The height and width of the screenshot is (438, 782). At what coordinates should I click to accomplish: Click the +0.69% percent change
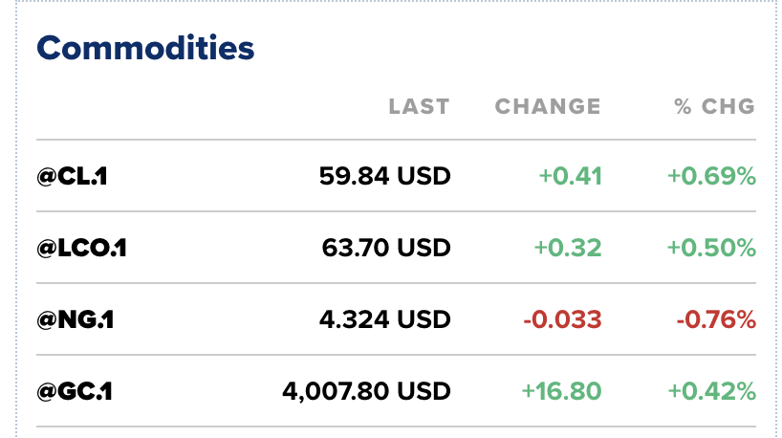pyautogui.click(x=711, y=176)
